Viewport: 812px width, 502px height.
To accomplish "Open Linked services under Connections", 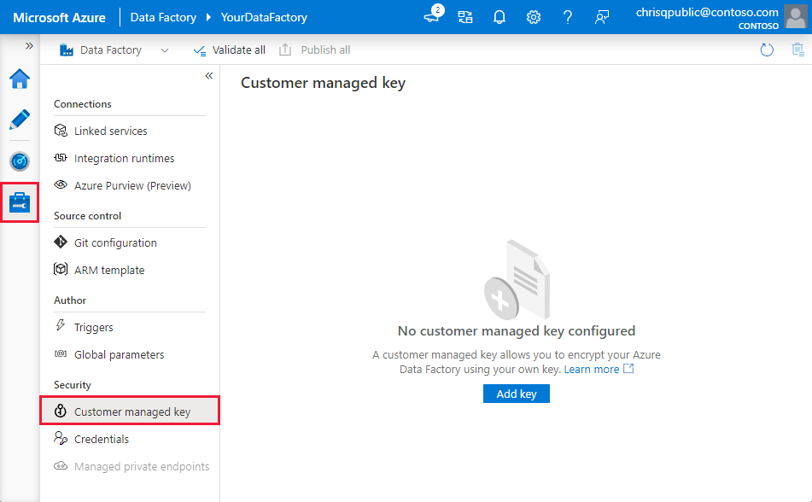I will point(108,131).
